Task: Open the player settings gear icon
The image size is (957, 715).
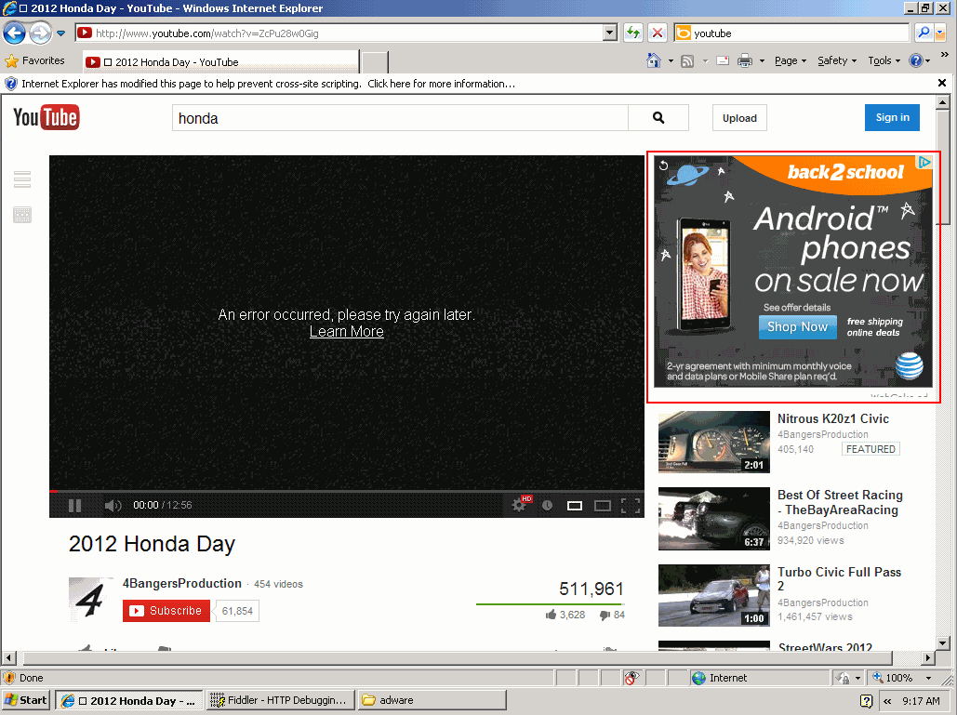Action: point(519,505)
